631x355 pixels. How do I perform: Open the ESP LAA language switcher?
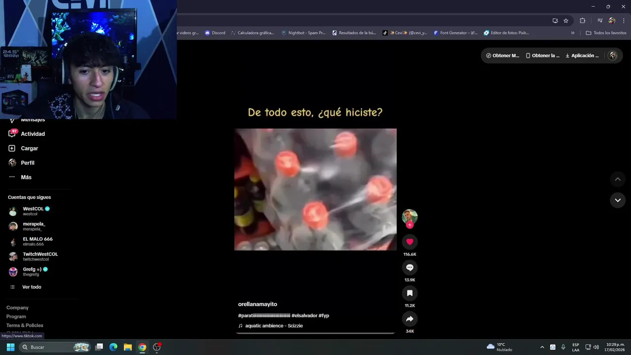pos(576,347)
